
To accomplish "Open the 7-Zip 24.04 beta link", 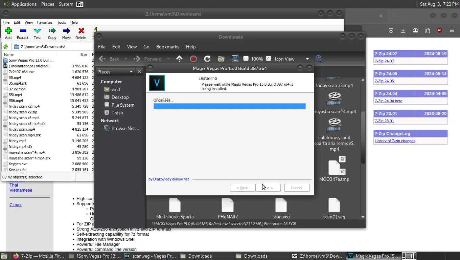I will pos(389,101).
